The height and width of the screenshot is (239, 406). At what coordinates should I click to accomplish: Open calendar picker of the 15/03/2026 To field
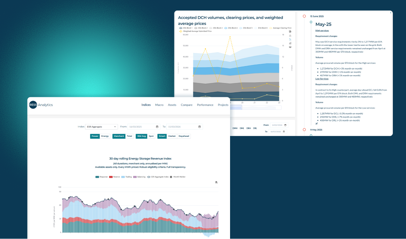(x=199, y=127)
